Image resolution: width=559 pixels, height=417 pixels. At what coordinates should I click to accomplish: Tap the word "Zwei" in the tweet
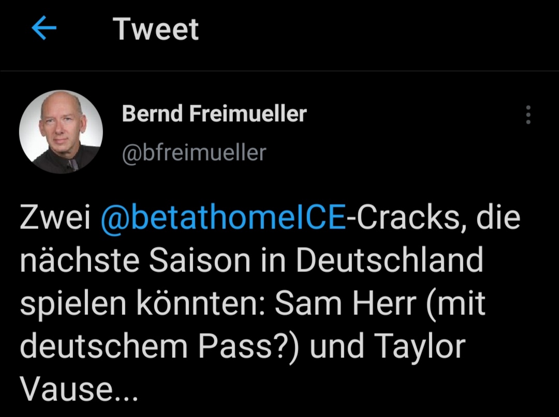point(56,219)
